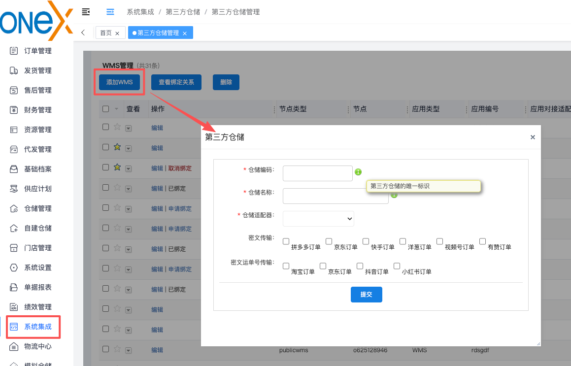Image resolution: width=571 pixels, height=366 pixels.
Task: Tick the 抖音订单 checkbox
Action: pyautogui.click(x=360, y=266)
